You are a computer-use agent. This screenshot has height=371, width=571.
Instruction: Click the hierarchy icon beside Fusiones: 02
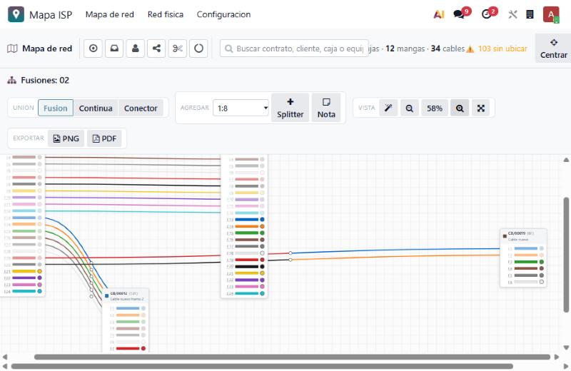[x=11, y=80]
